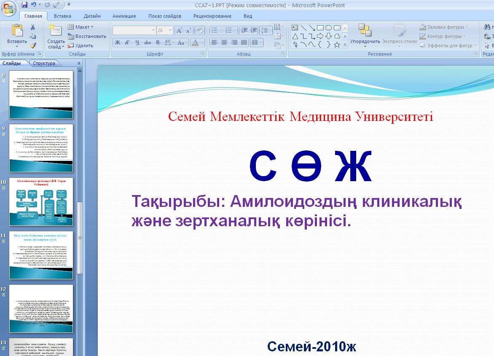Screen dimensions: 494x356
Task: Save the presentation from quick access toolbar
Action: 25,5
